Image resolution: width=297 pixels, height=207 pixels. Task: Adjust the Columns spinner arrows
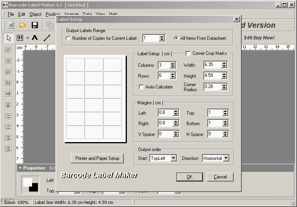click(x=172, y=65)
